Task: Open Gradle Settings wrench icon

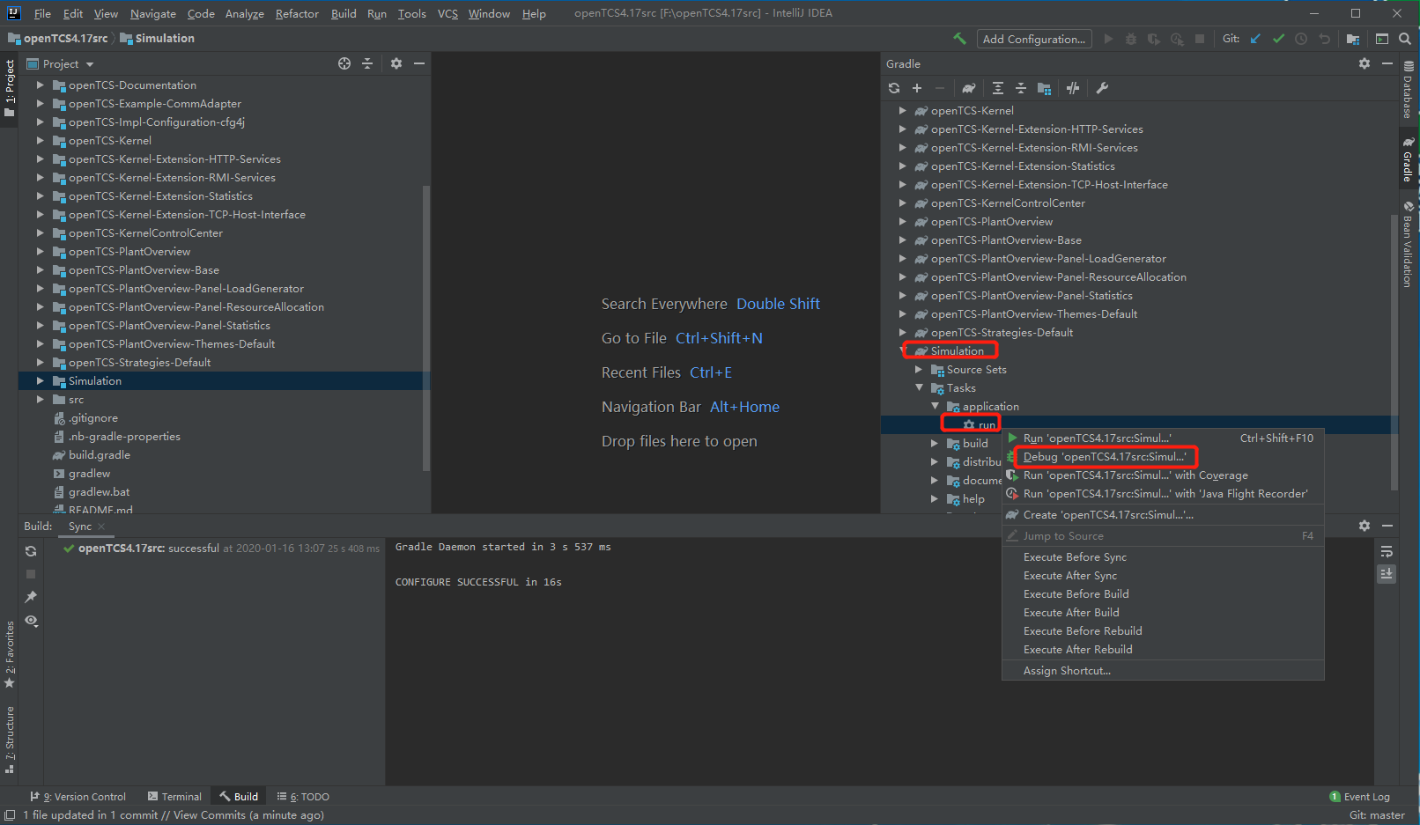Action: pos(1102,88)
